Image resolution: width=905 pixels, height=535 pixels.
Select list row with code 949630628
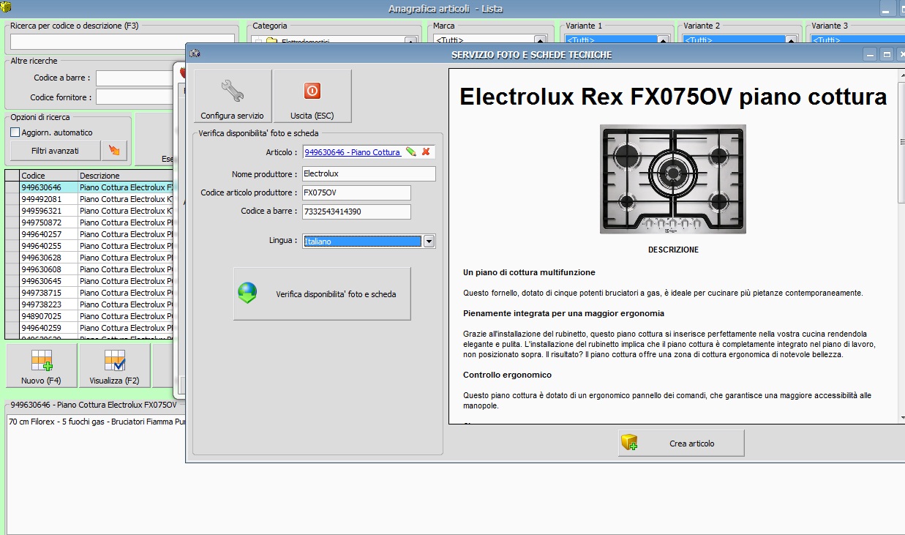[89, 258]
